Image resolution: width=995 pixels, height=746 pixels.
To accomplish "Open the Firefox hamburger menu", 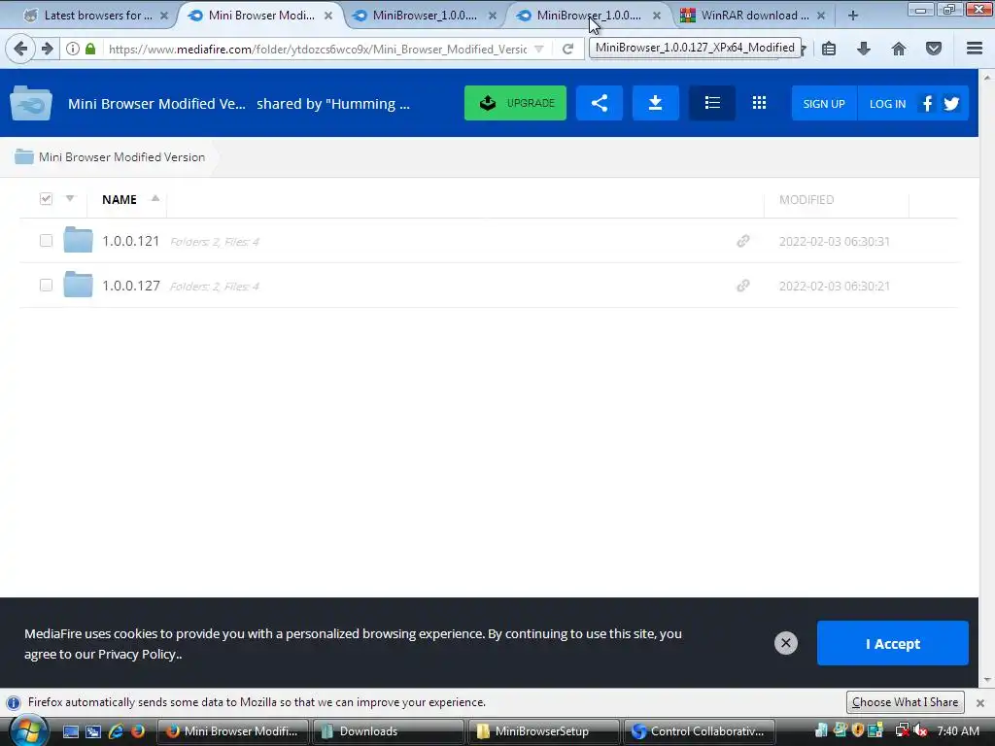I will [x=975, y=49].
